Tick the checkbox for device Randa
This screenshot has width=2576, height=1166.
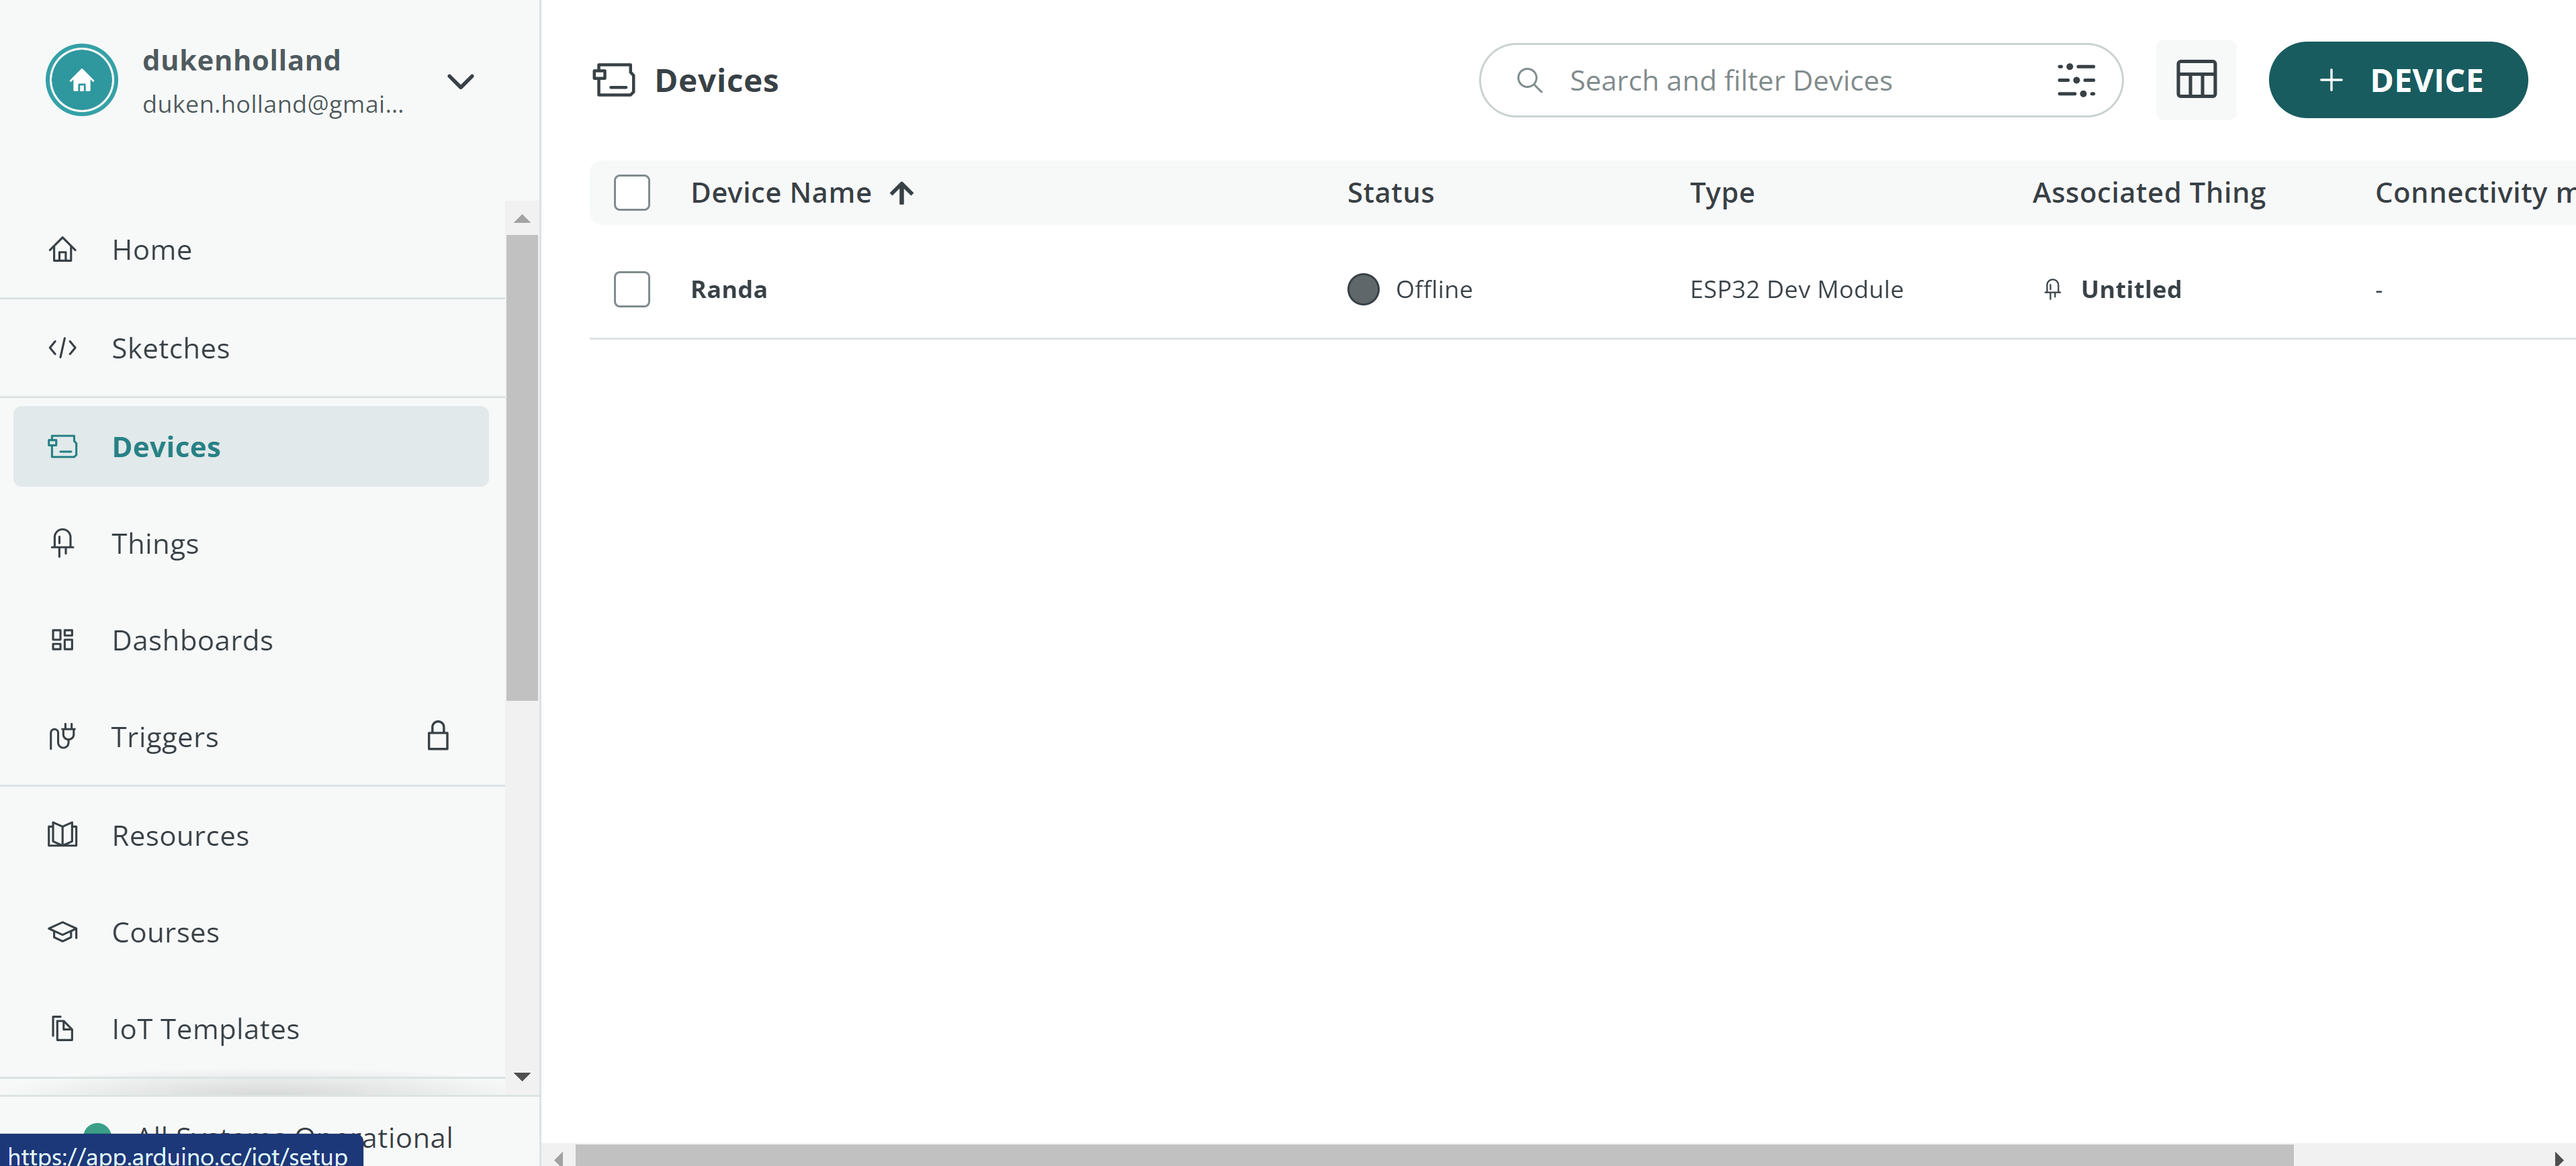pyautogui.click(x=632, y=290)
